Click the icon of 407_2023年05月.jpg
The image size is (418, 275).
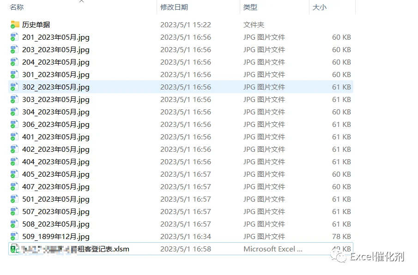(14, 187)
